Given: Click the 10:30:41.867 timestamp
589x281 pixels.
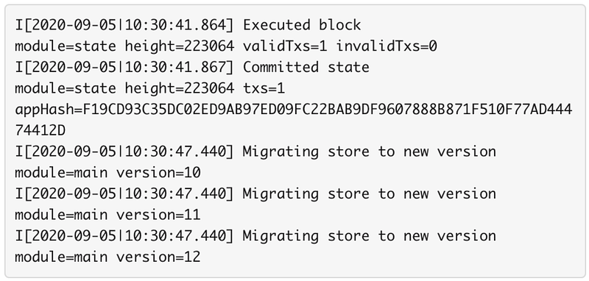Looking at the screenshot, I should (x=176, y=67).
